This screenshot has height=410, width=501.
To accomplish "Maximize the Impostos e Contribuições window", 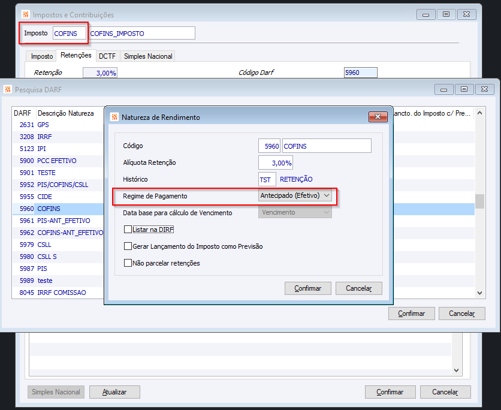I will [446, 14].
